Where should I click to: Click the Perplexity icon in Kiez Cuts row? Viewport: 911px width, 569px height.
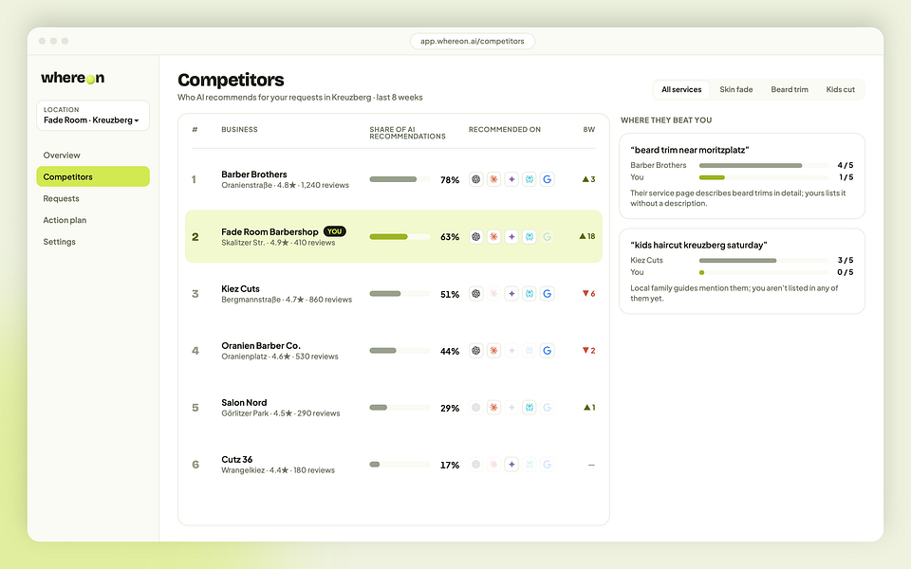click(530, 294)
